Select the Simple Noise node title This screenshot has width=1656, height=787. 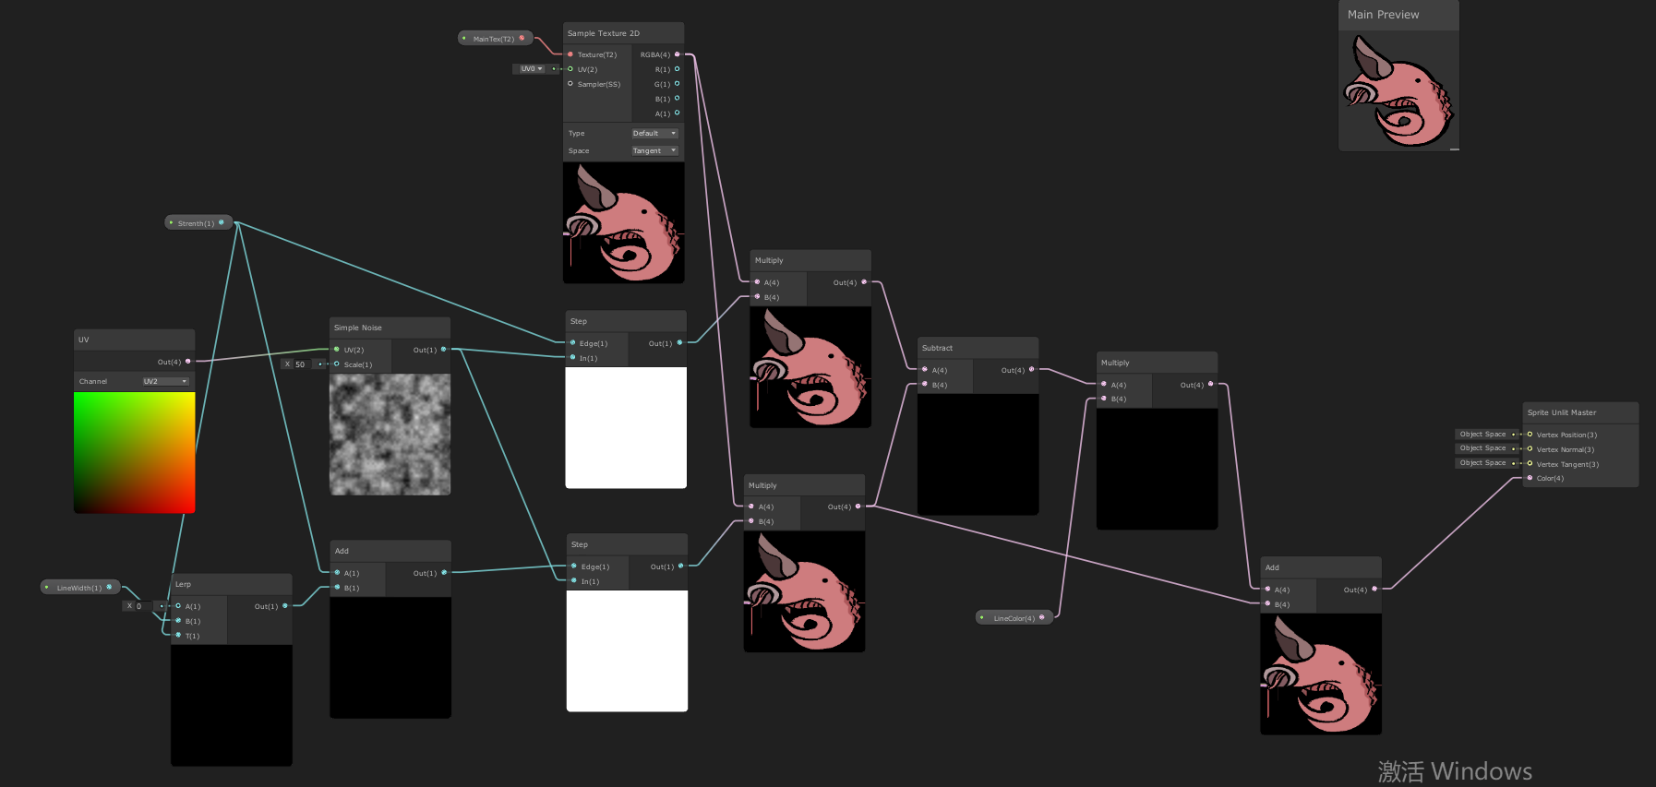[x=358, y=328]
